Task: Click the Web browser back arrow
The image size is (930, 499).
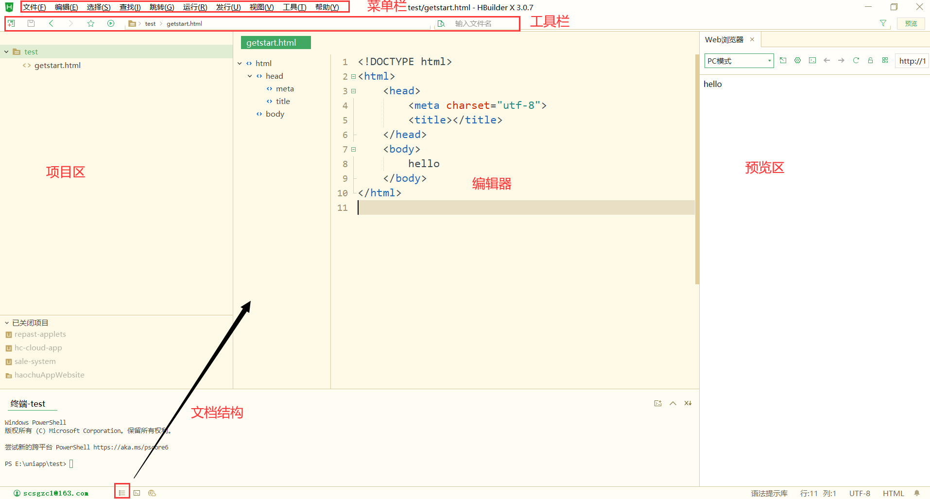Action: point(827,60)
